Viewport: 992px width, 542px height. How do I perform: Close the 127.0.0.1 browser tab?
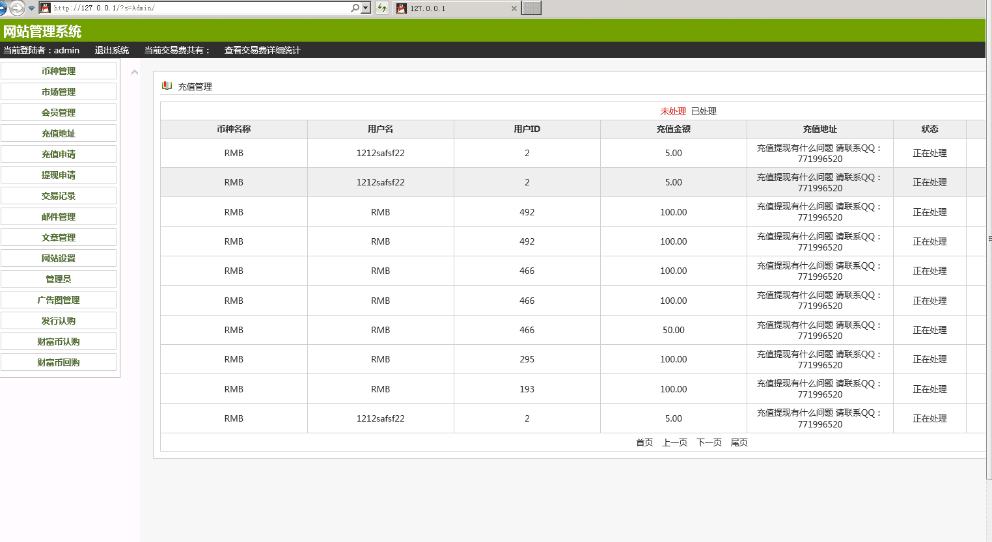(x=514, y=8)
